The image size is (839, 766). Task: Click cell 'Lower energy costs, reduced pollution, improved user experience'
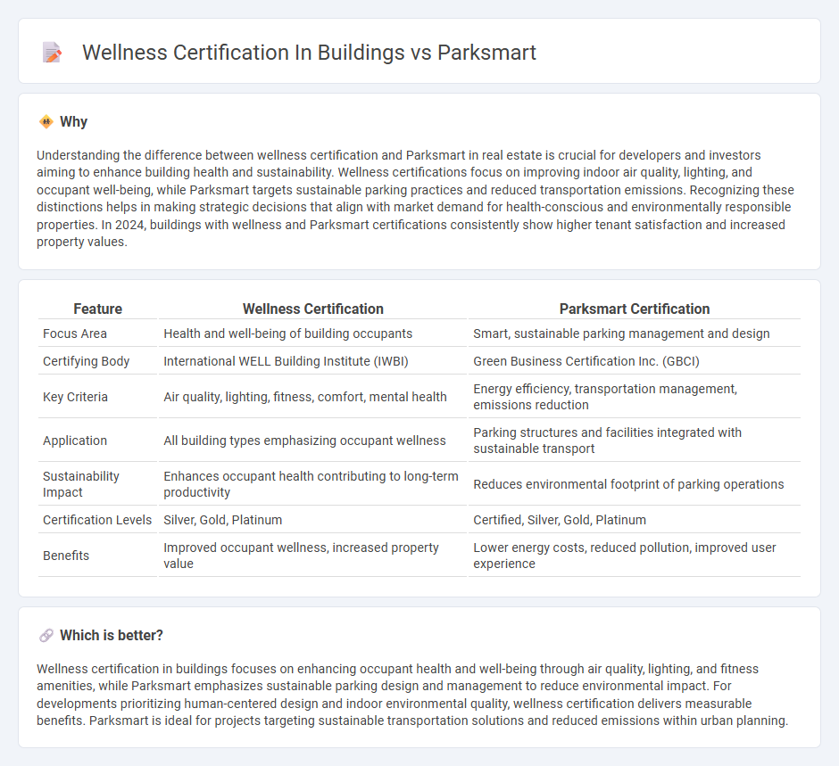(625, 556)
